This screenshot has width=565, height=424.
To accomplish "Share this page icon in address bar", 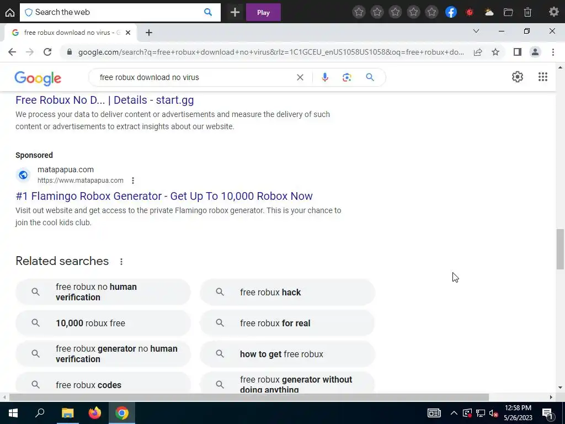I will click(x=478, y=52).
